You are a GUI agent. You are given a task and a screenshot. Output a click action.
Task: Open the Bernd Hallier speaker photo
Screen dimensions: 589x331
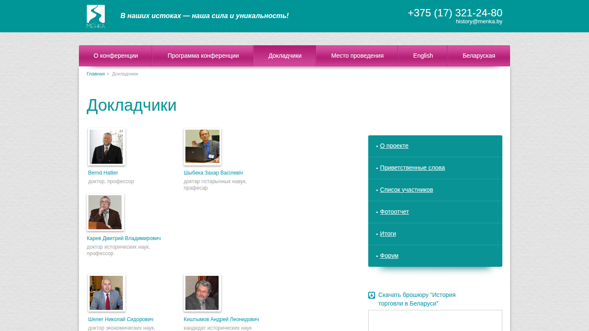[107, 147]
